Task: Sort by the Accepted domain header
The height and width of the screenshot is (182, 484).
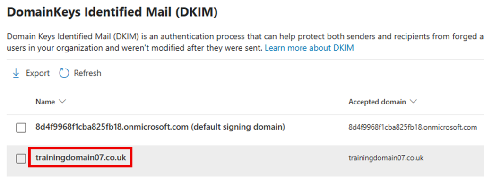Action: click(377, 102)
